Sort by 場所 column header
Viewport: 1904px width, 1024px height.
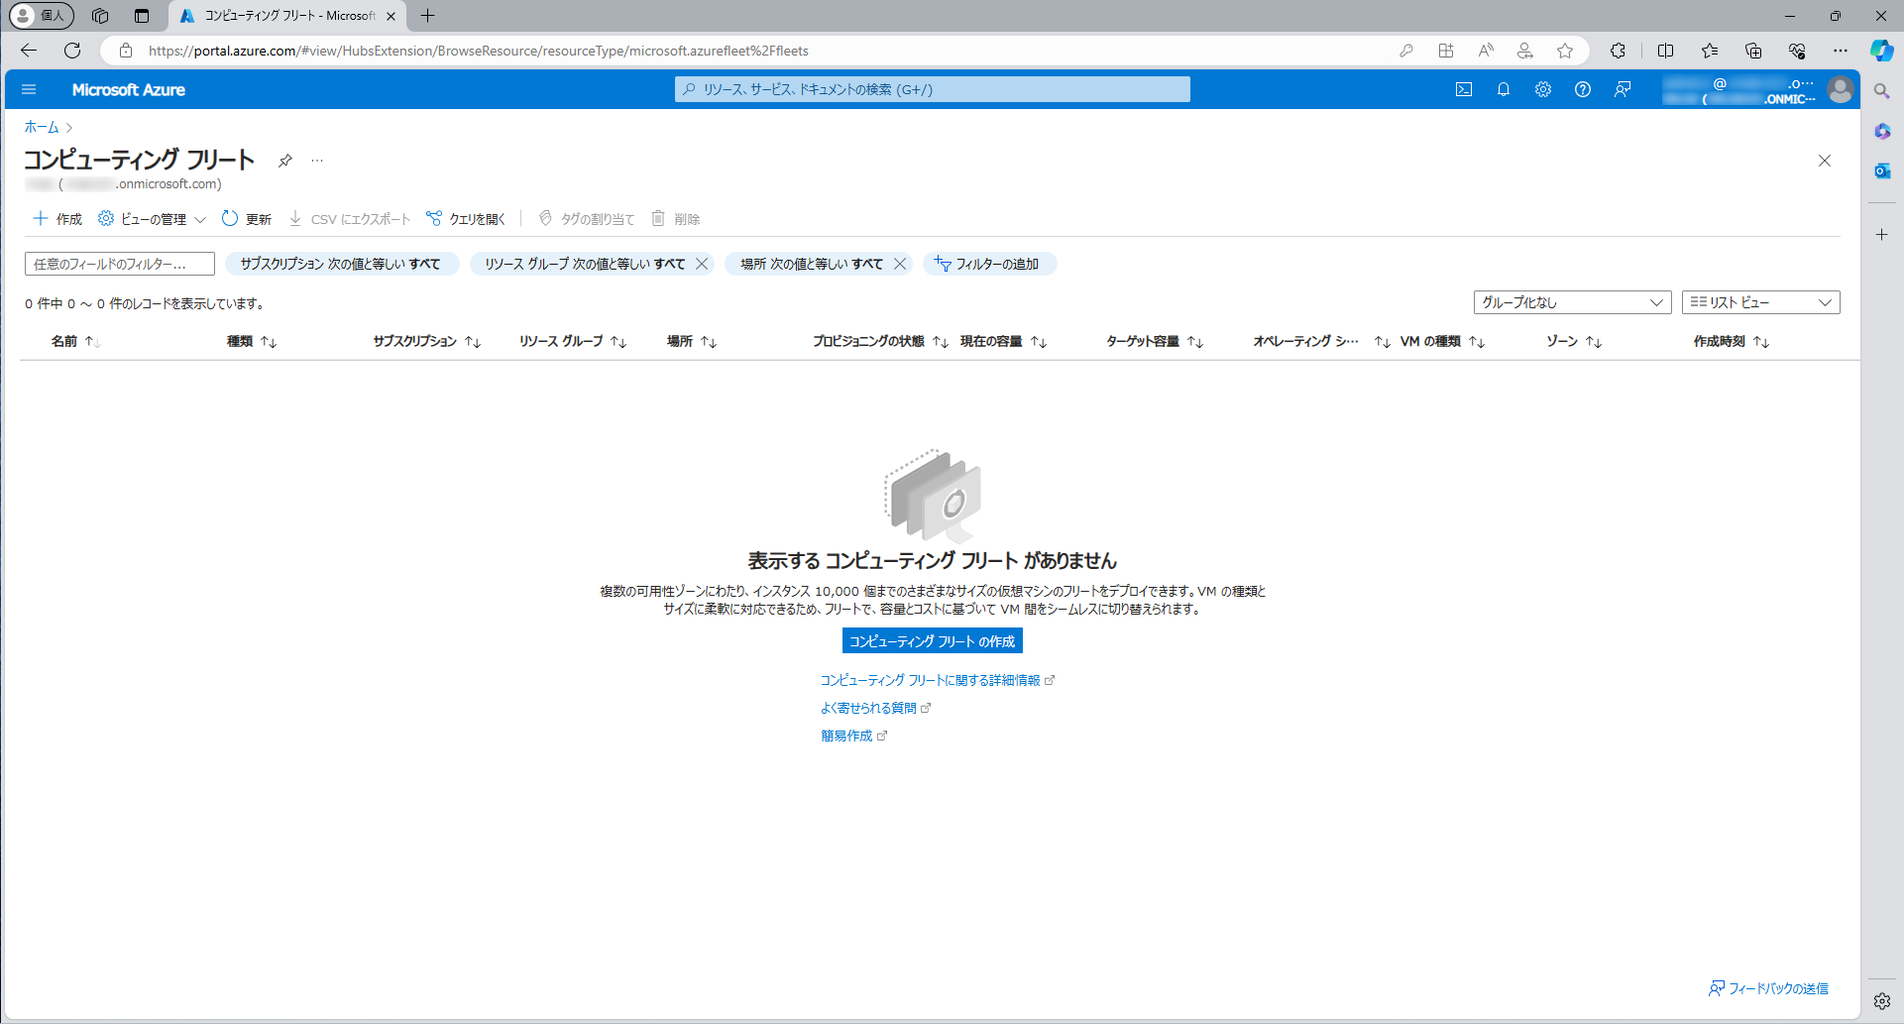692,341
